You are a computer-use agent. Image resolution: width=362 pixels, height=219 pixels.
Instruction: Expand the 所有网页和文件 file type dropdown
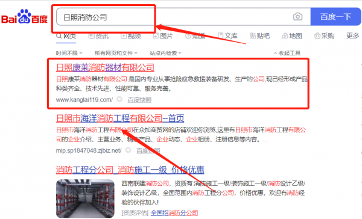116,53
